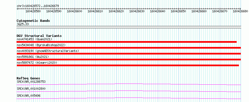Click the magenta intron line of NM_005496

[129, 98]
